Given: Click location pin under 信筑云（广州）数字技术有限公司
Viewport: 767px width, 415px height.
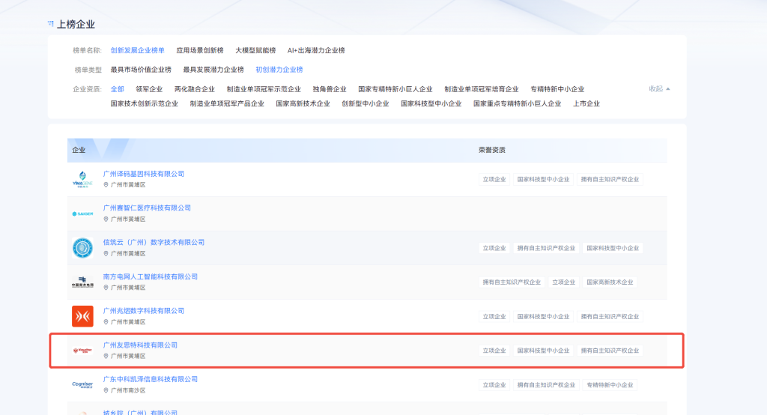Looking at the screenshot, I should click(x=106, y=253).
